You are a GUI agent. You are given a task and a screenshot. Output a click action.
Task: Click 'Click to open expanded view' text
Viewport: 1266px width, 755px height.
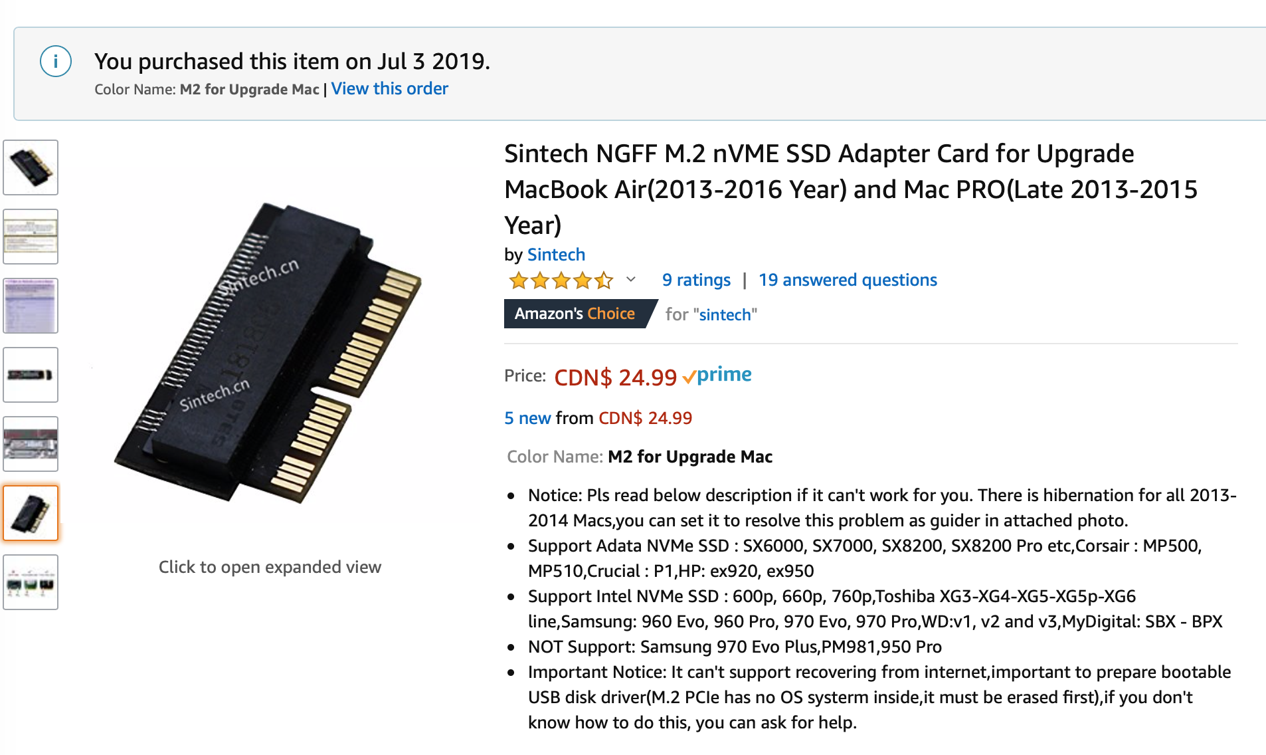pos(270,567)
